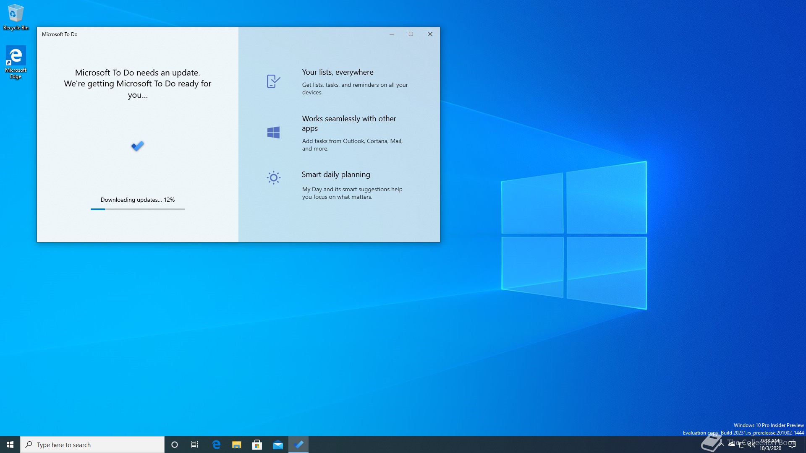Screen dimensions: 806x453
Task: Open File Explorer from the taskbar
Action: (237, 445)
